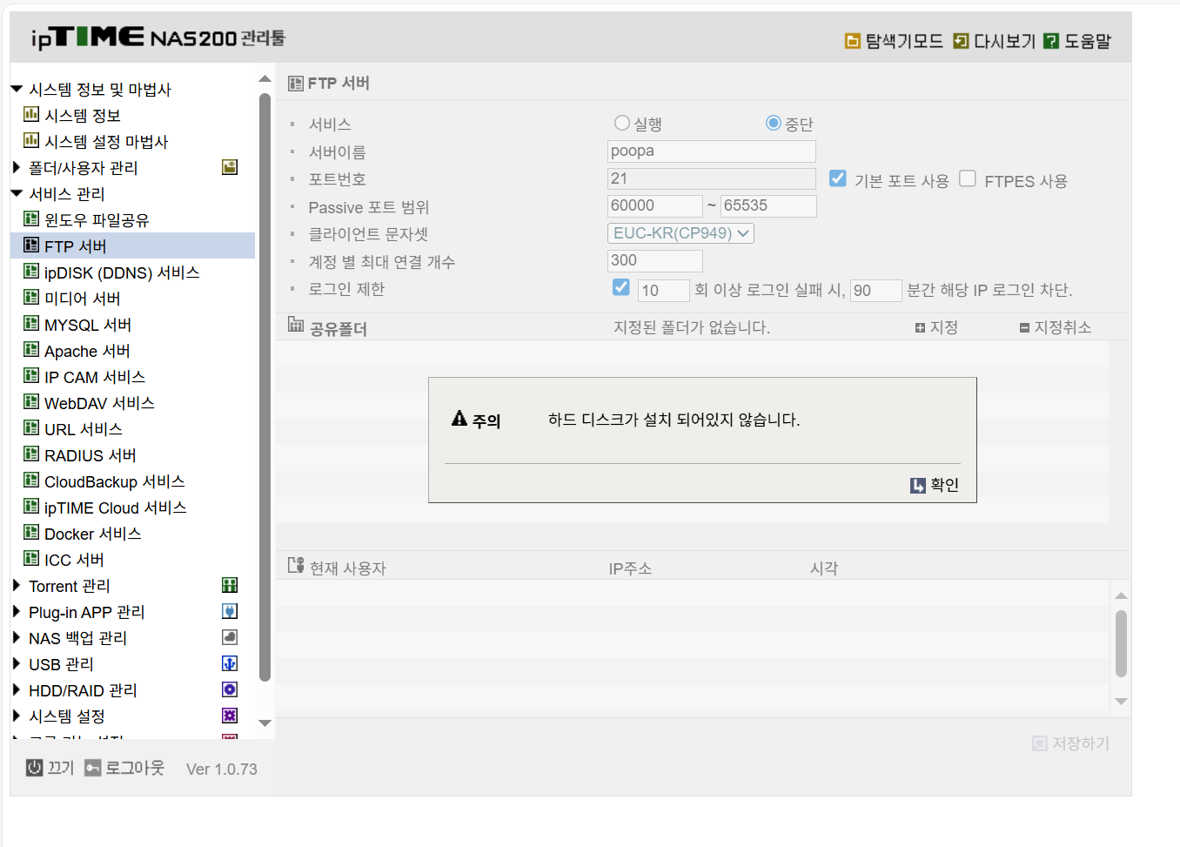Toggle the 기본 포트 사용 checkbox
This screenshot has height=847, width=1180.
837,178
